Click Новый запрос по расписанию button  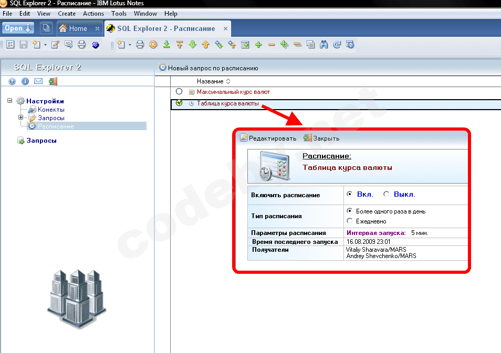point(208,68)
